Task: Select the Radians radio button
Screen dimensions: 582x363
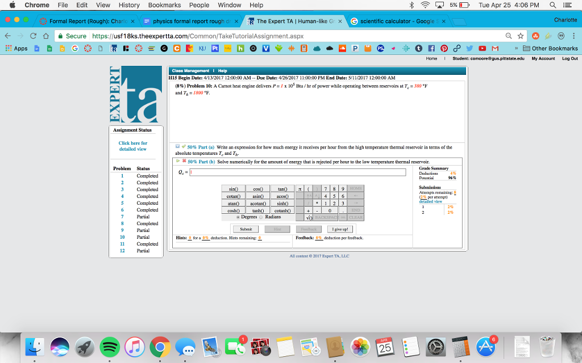Action: (x=261, y=217)
